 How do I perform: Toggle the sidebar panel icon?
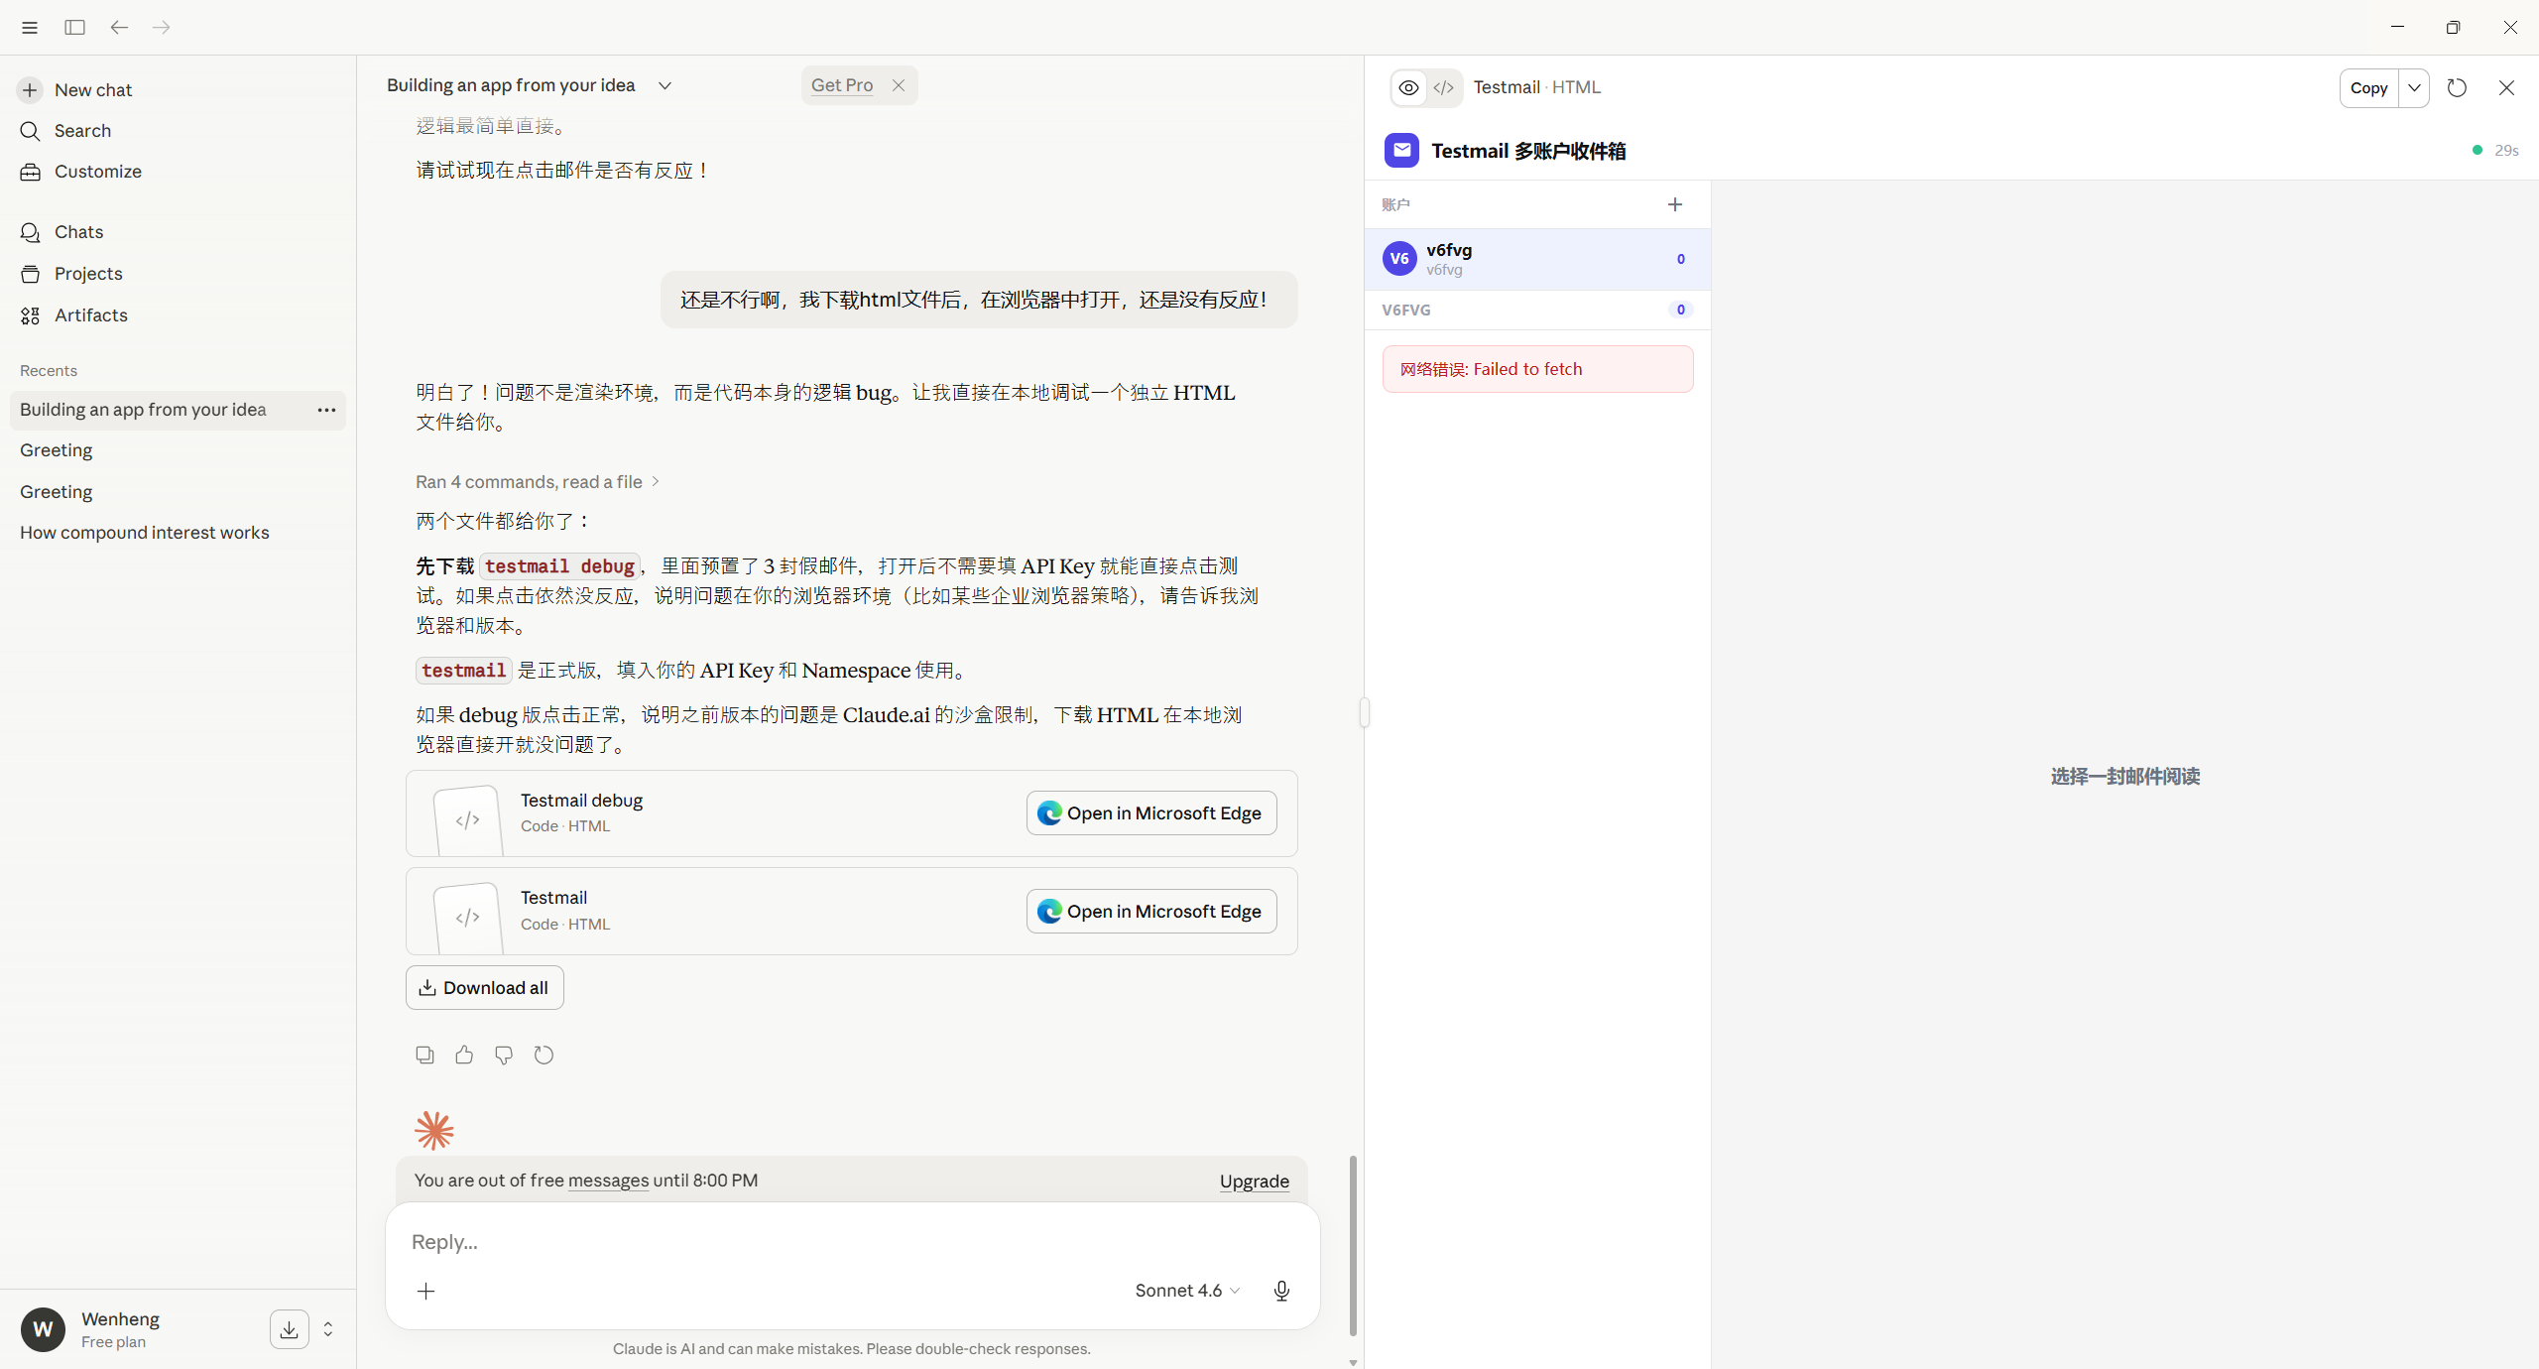coord(74,28)
